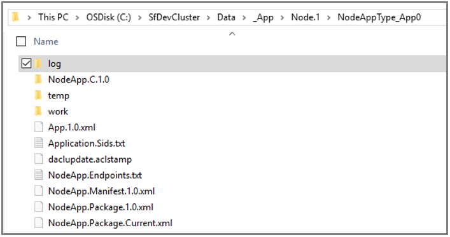Click the address bar folder icon
Screen dimensions: 450x237
pyautogui.click(x=15, y=17)
